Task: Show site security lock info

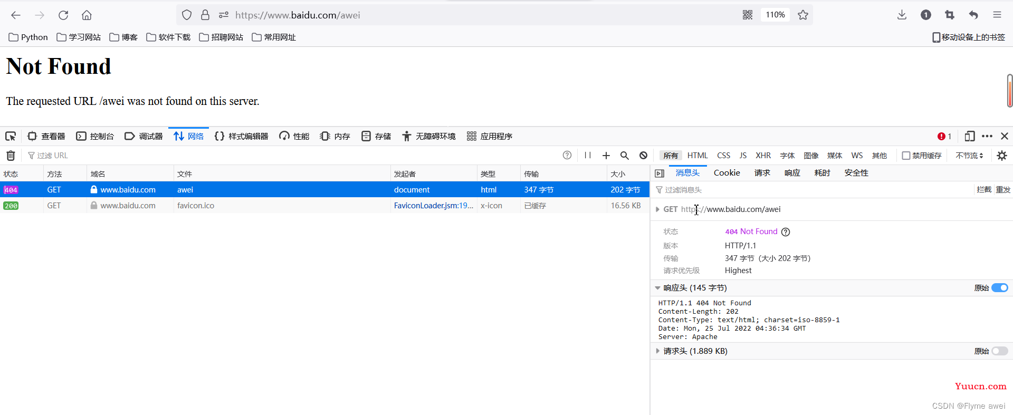Action: tap(205, 15)
